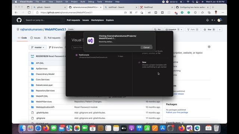This screenshot has width=239, height=134.
Task: Open GitHub notifications bell
Action: [208, 20]
